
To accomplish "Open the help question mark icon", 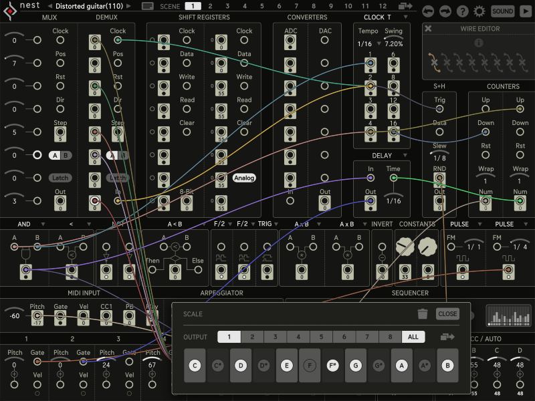I will 463,11.
